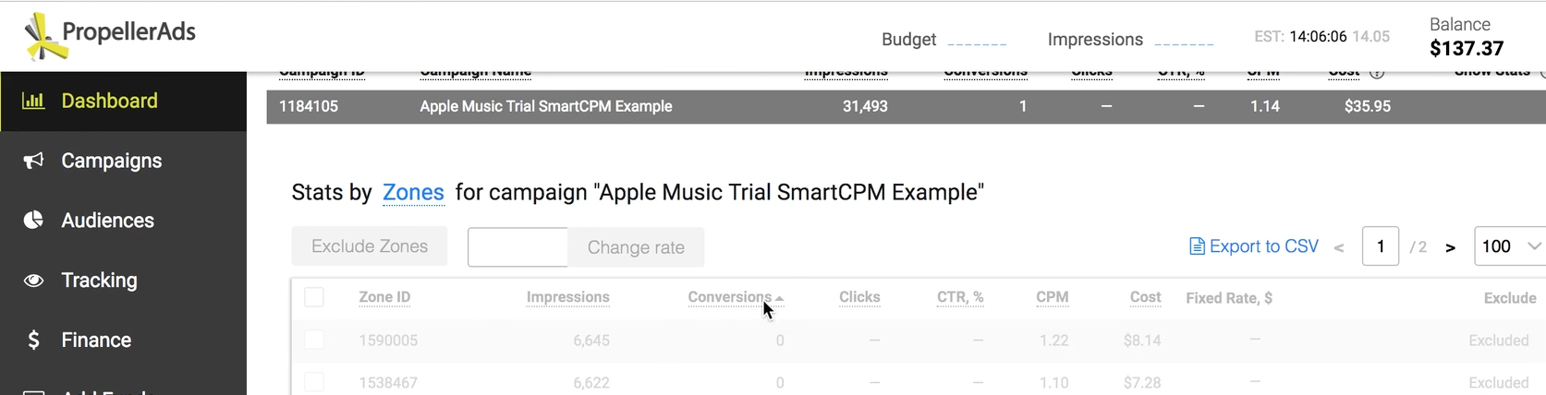The height and width of the screenshot is (395, 1546).
Task: Click the Excluded status for zone 1538467
Action: coord(1499,383)
